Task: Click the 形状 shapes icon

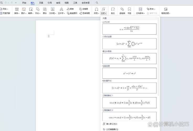Action: coord(38,9)
